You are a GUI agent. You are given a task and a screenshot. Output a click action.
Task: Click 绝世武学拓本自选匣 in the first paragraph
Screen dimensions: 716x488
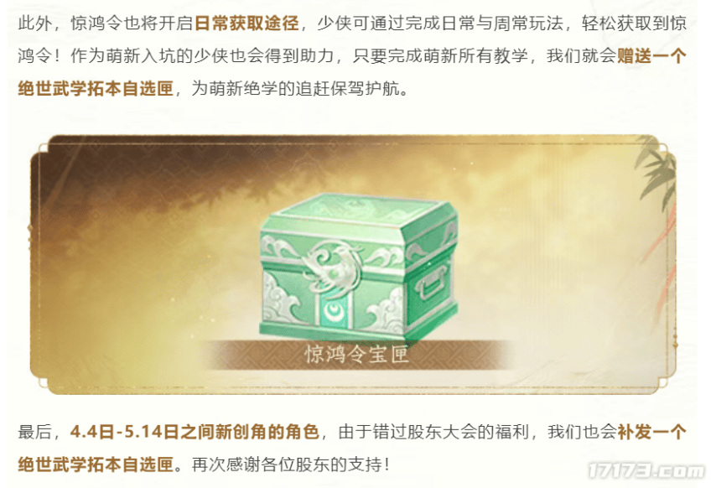[x=96, y=89]
